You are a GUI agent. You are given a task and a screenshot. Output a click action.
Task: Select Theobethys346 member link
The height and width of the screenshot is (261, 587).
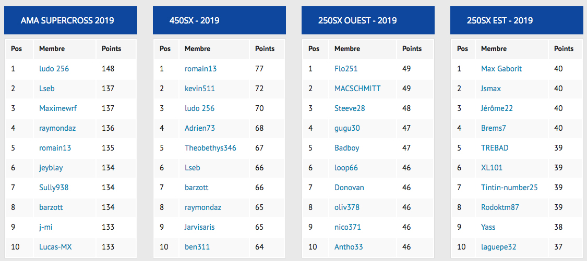click(210, 148)
